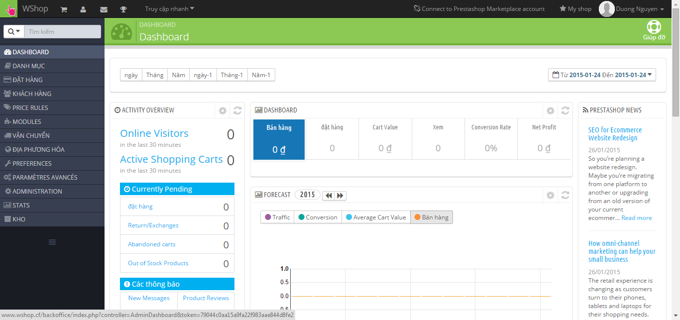
Task: Open Online Visitors link
Action: [154, 133]
